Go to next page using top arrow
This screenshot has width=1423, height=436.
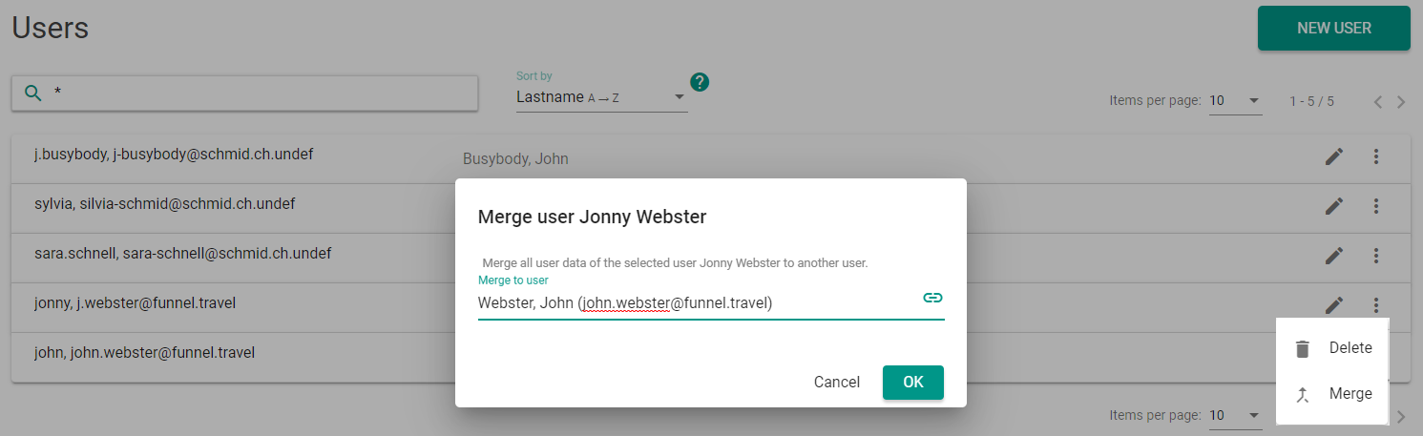click(1401, 102)
